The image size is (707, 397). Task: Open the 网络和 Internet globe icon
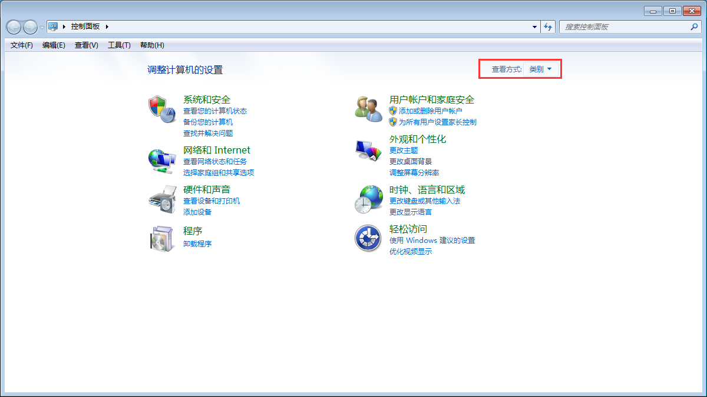[161, 160]
